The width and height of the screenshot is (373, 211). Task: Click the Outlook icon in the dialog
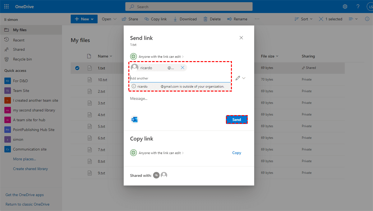pos(135,119)
